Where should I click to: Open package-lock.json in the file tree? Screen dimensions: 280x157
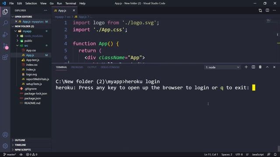point(35,94)
